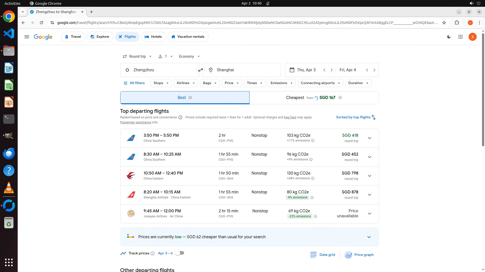Advance departure date to next day
485x272 pixels.
click(x=331, y=70)
